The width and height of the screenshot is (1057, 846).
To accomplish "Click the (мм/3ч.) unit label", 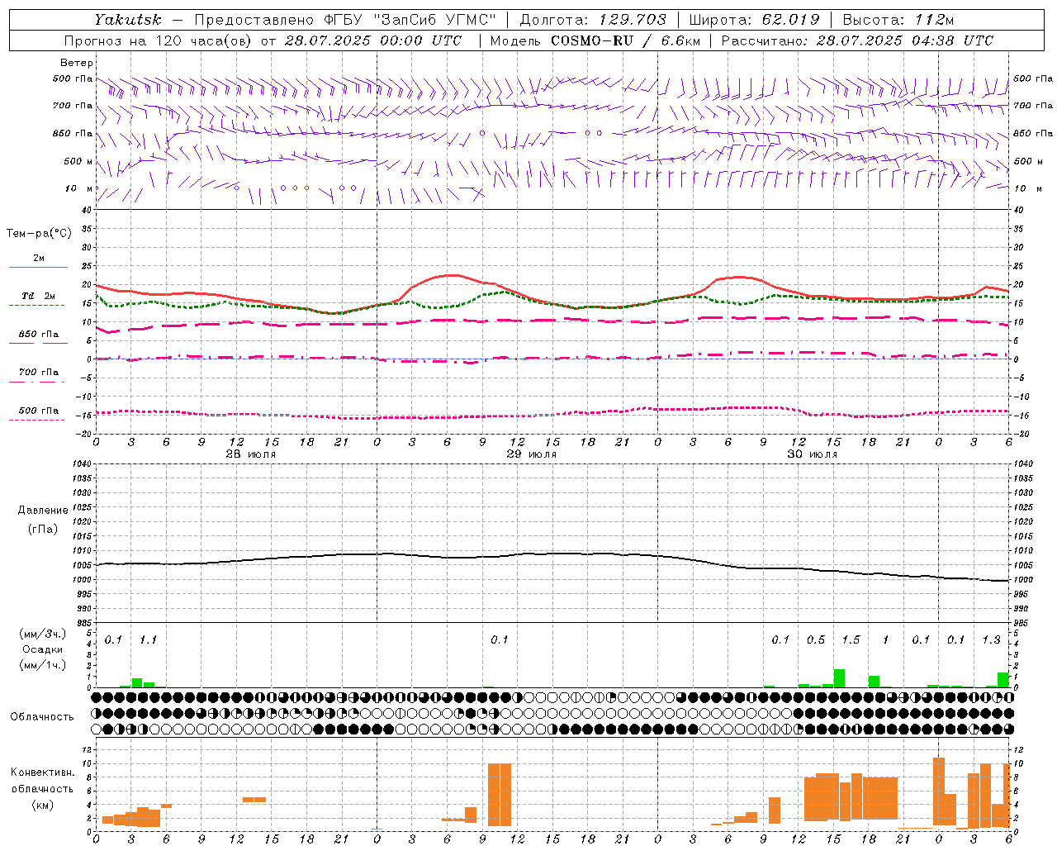I will pos(42,634).
